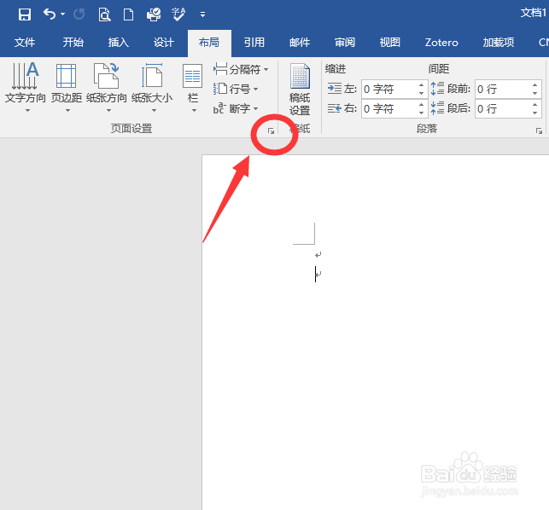Open the 文件 tab

pyautogui.click(x=25, y=43)
